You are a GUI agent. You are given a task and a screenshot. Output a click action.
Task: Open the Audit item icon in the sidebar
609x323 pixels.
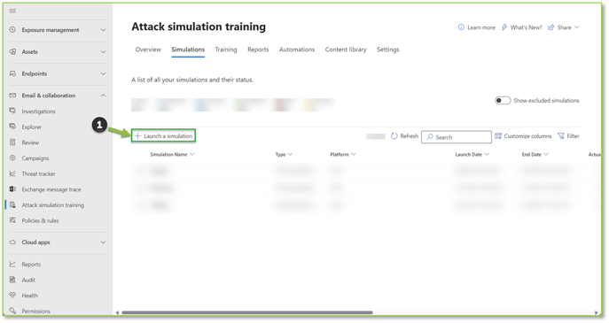point(12,280)
